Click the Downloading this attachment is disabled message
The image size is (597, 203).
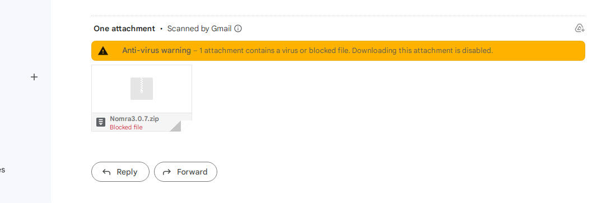tap(422, 50)
